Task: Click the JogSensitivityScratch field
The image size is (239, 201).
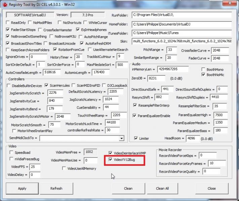Action: (55, 93)
